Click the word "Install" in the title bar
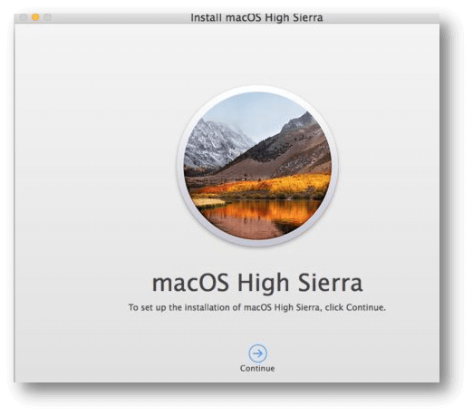Viewport: 473px width, 416px height. coord(207,17)
